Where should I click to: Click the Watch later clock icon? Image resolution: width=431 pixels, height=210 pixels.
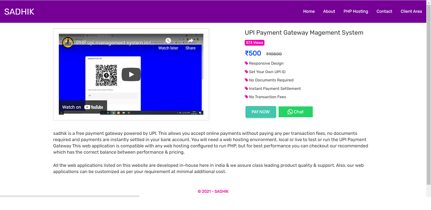(168, 41)
